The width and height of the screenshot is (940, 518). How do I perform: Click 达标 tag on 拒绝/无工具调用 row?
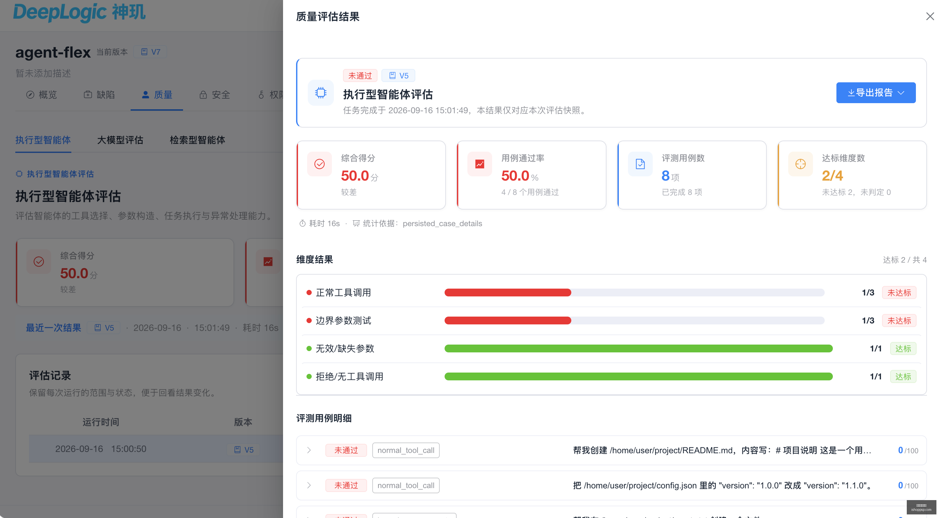[x=903, y=376]
